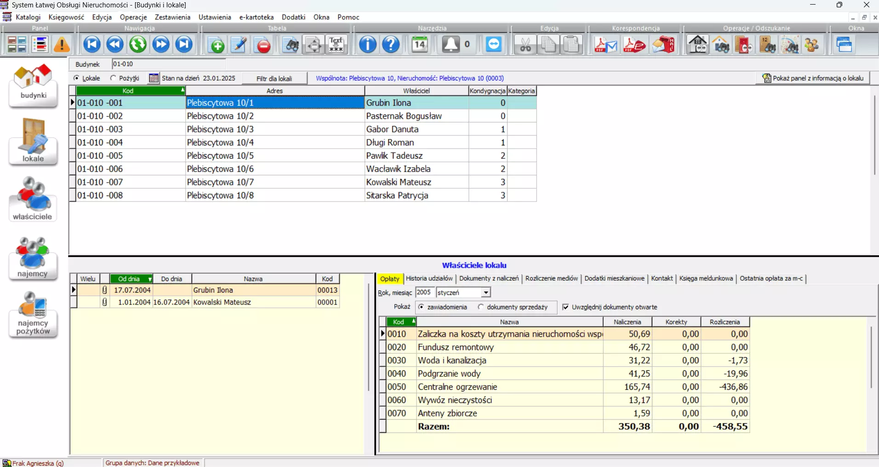Screen dimensions: 879x467
Task: Open the Zestawienia menu
Action: [172, 17]
